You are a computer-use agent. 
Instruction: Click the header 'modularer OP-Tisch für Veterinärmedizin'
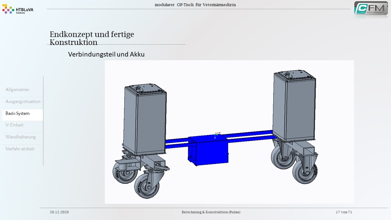coord(195,5)
